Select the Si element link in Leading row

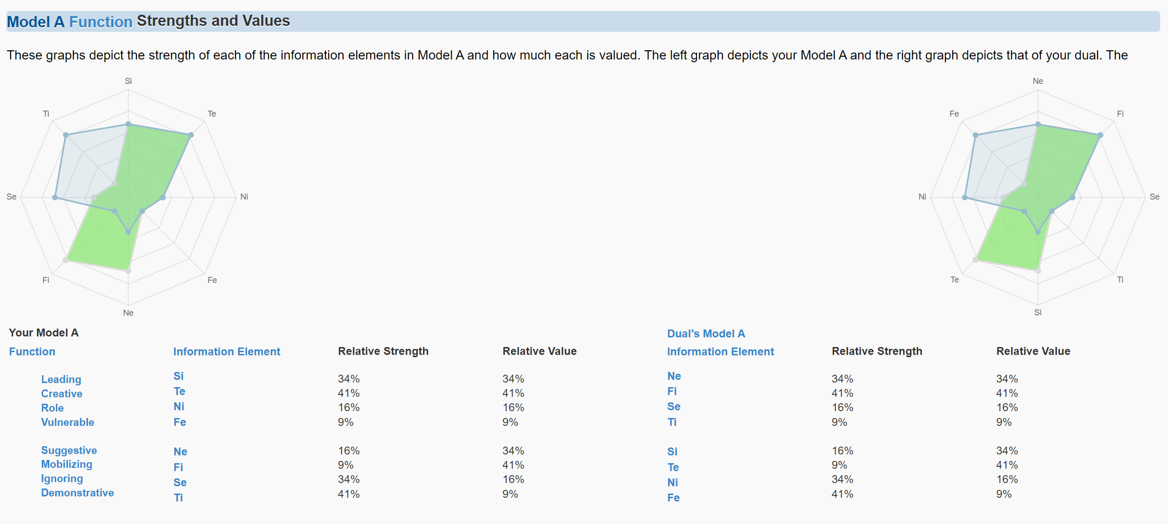pos(178,376)
